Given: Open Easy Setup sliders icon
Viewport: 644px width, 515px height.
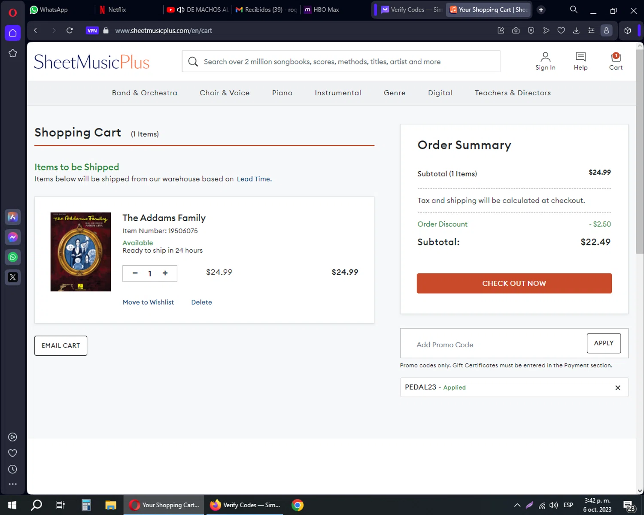Looking at the screenshot, I should coord(591,30).
